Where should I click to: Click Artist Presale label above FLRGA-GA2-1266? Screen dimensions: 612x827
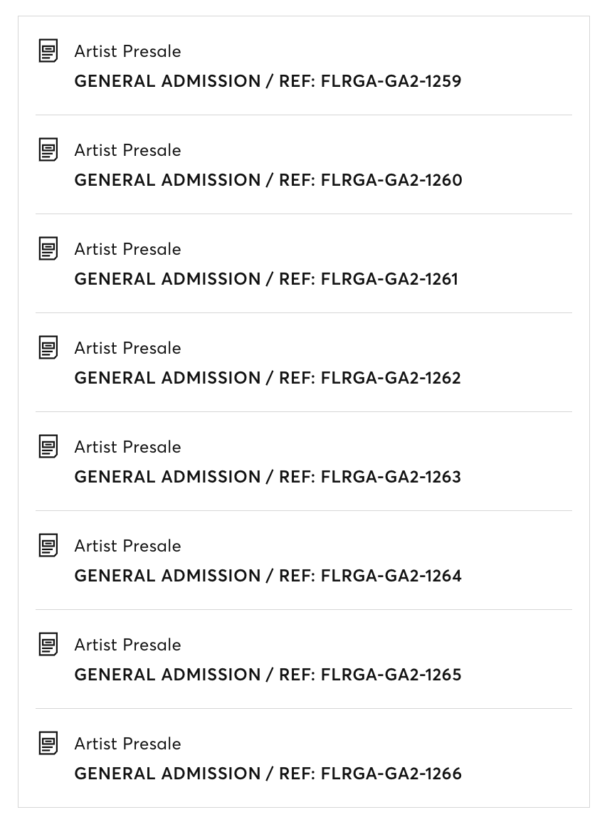click(127, 744)
